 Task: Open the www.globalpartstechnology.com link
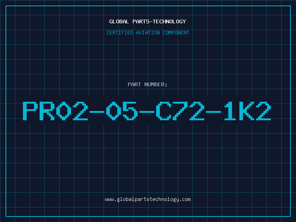coord(148,199)
